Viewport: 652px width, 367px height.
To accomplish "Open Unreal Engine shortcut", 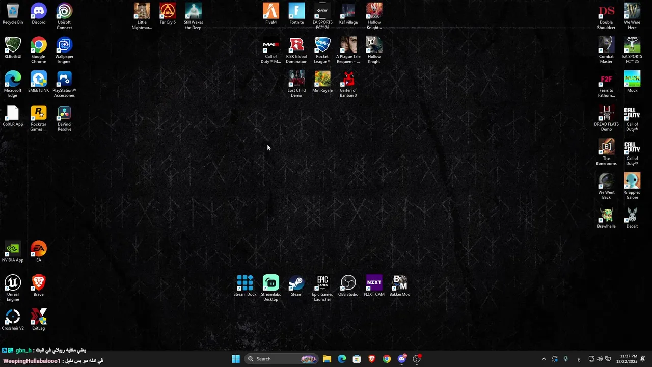I will click(13, 289).
